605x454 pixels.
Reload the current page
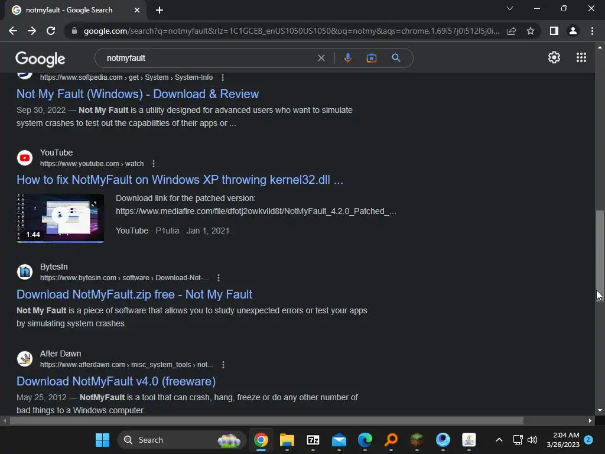pos(51,31)
